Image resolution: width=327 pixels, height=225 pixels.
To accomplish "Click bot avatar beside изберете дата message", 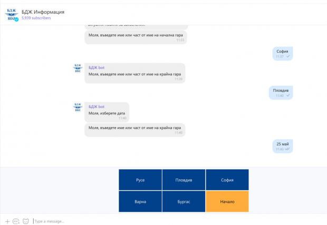I will [78, 107].
